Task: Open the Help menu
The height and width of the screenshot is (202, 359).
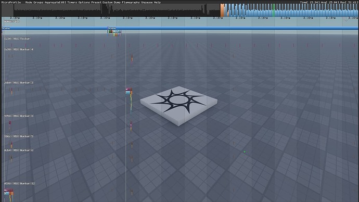Action: [x=157, y=2]
